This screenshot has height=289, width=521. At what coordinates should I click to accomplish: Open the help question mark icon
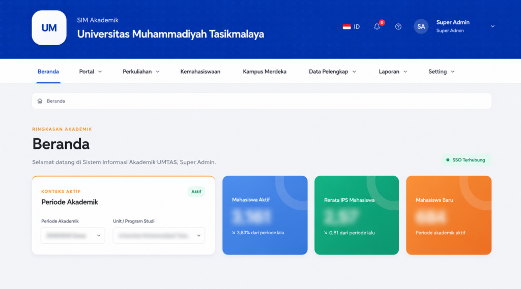pyautogui.click(x=398, y=26)
